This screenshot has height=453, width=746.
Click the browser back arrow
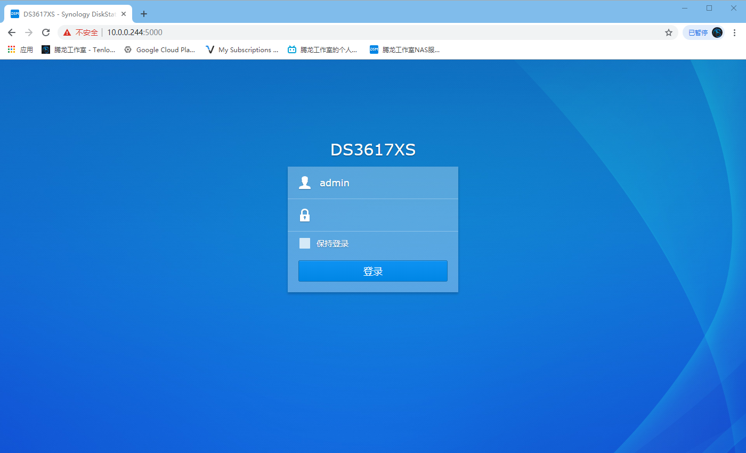pyautogui.click(x=12, y=32)
